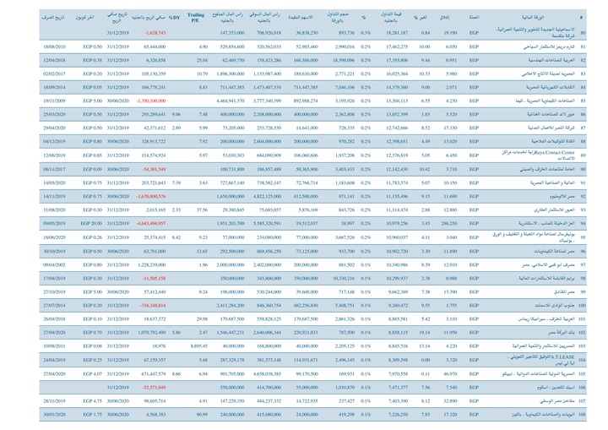This screenshot has height=430, width=608.
Task: Click the coupon value 'EGP 0.85'
Action: 92,155
